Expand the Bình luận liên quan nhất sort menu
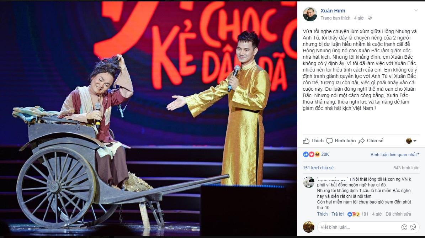 pyautogui.click(x=395, y=154)
